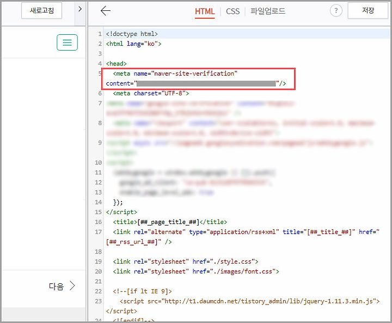This screenshot has height=323, width=392.
Task: Click the <head> tag line
Action: 117,64
